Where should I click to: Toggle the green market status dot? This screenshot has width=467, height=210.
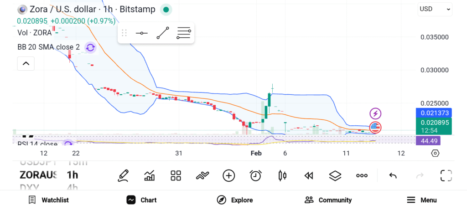click(x=166, y=10)
